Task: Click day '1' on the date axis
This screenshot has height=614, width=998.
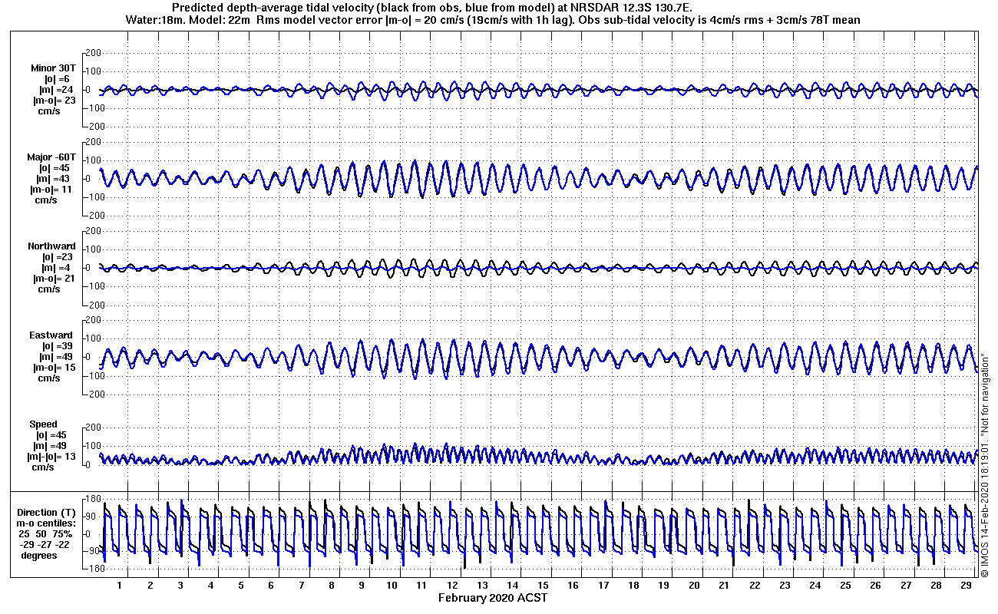Action: (120, 586)
